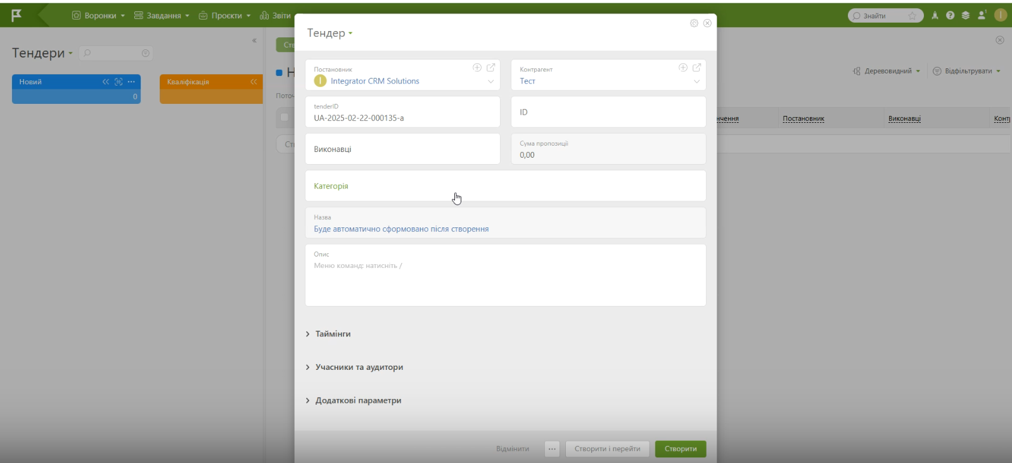The height and width of the screenshot is (463, 1012).
Task: Open the three-dots menu on Новий column
Action: pos(131,82)
